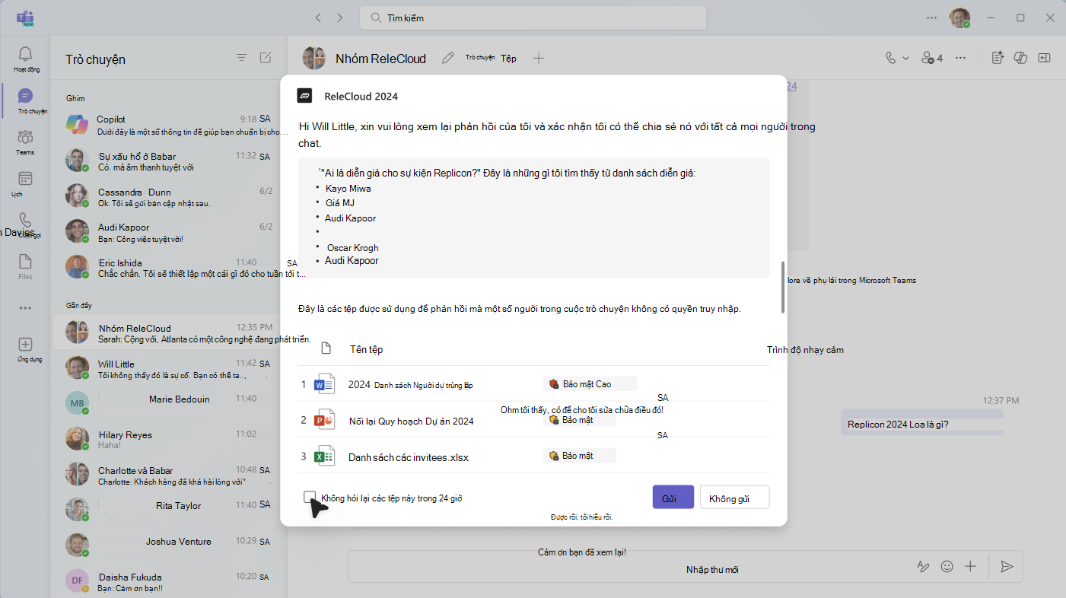This screenshot has height=598, width=1066.
Task: Click the format text icon in compose box
Action: (x=923, y=567)
